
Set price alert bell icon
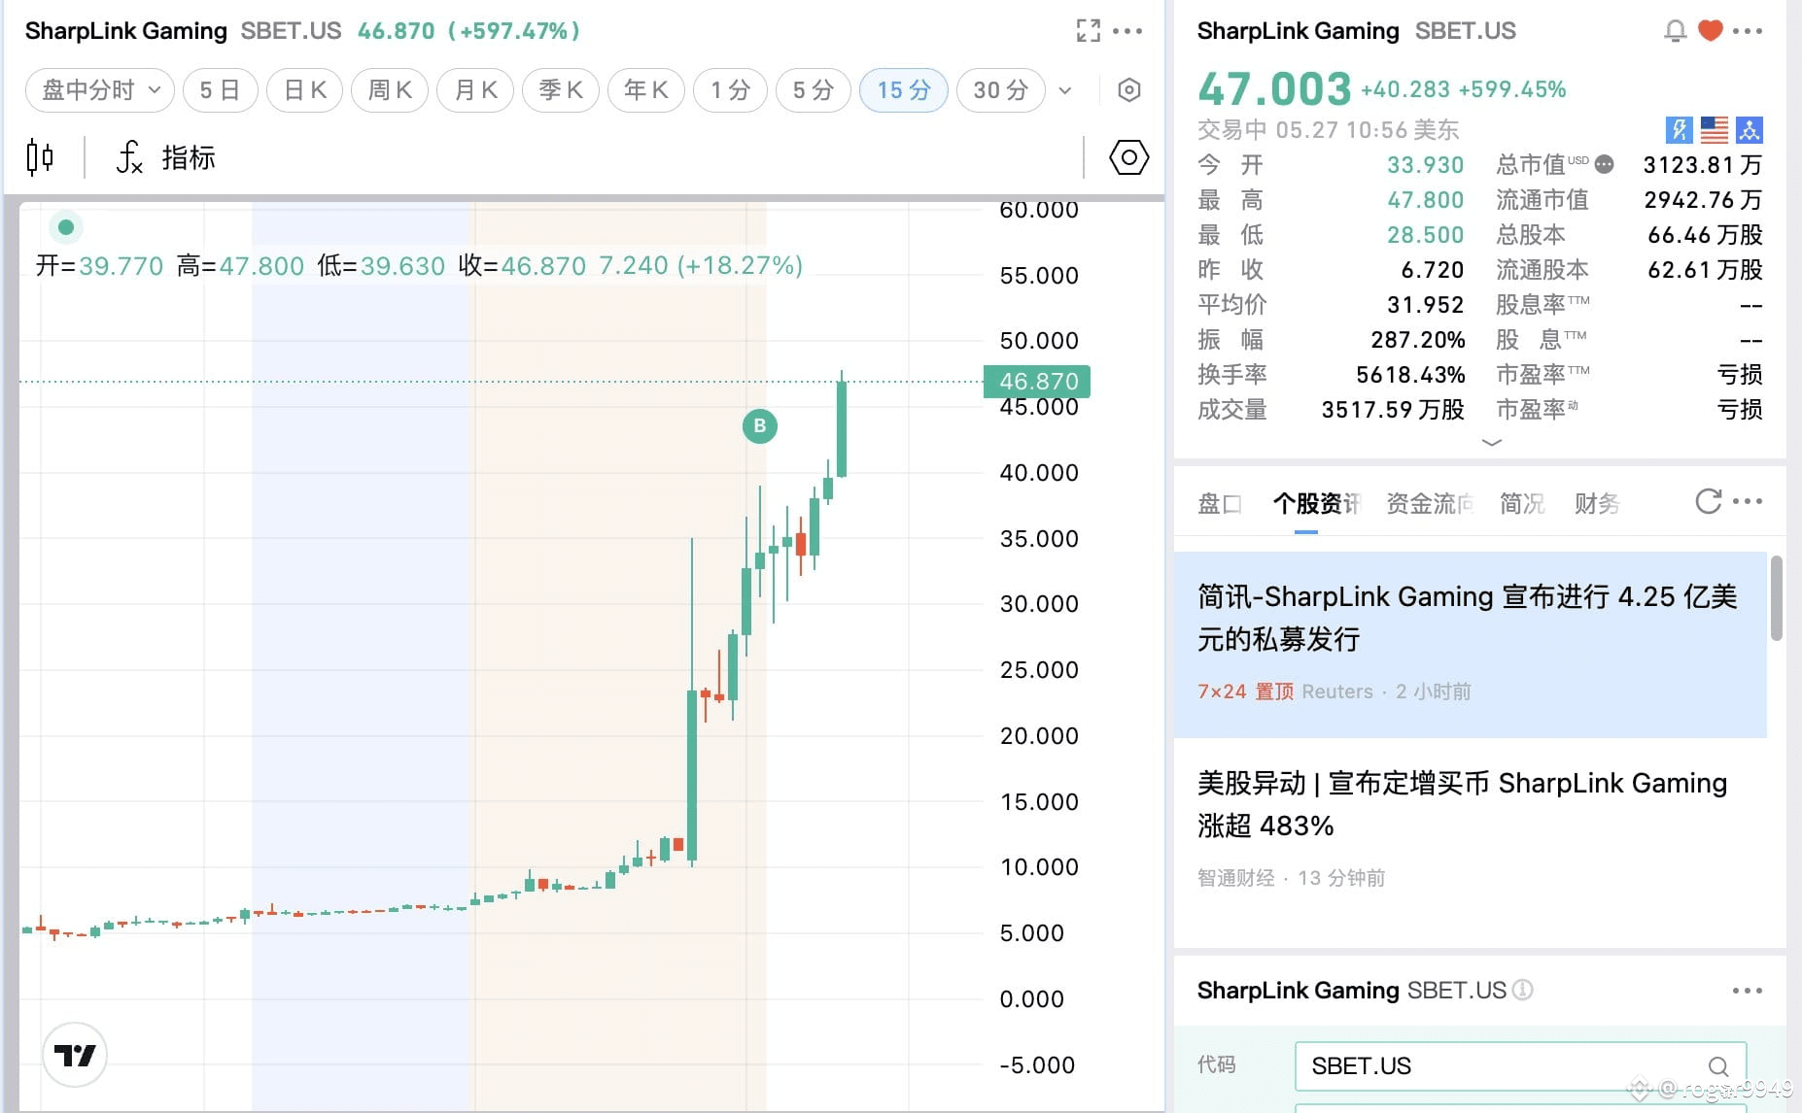[x=1675, y=31]
